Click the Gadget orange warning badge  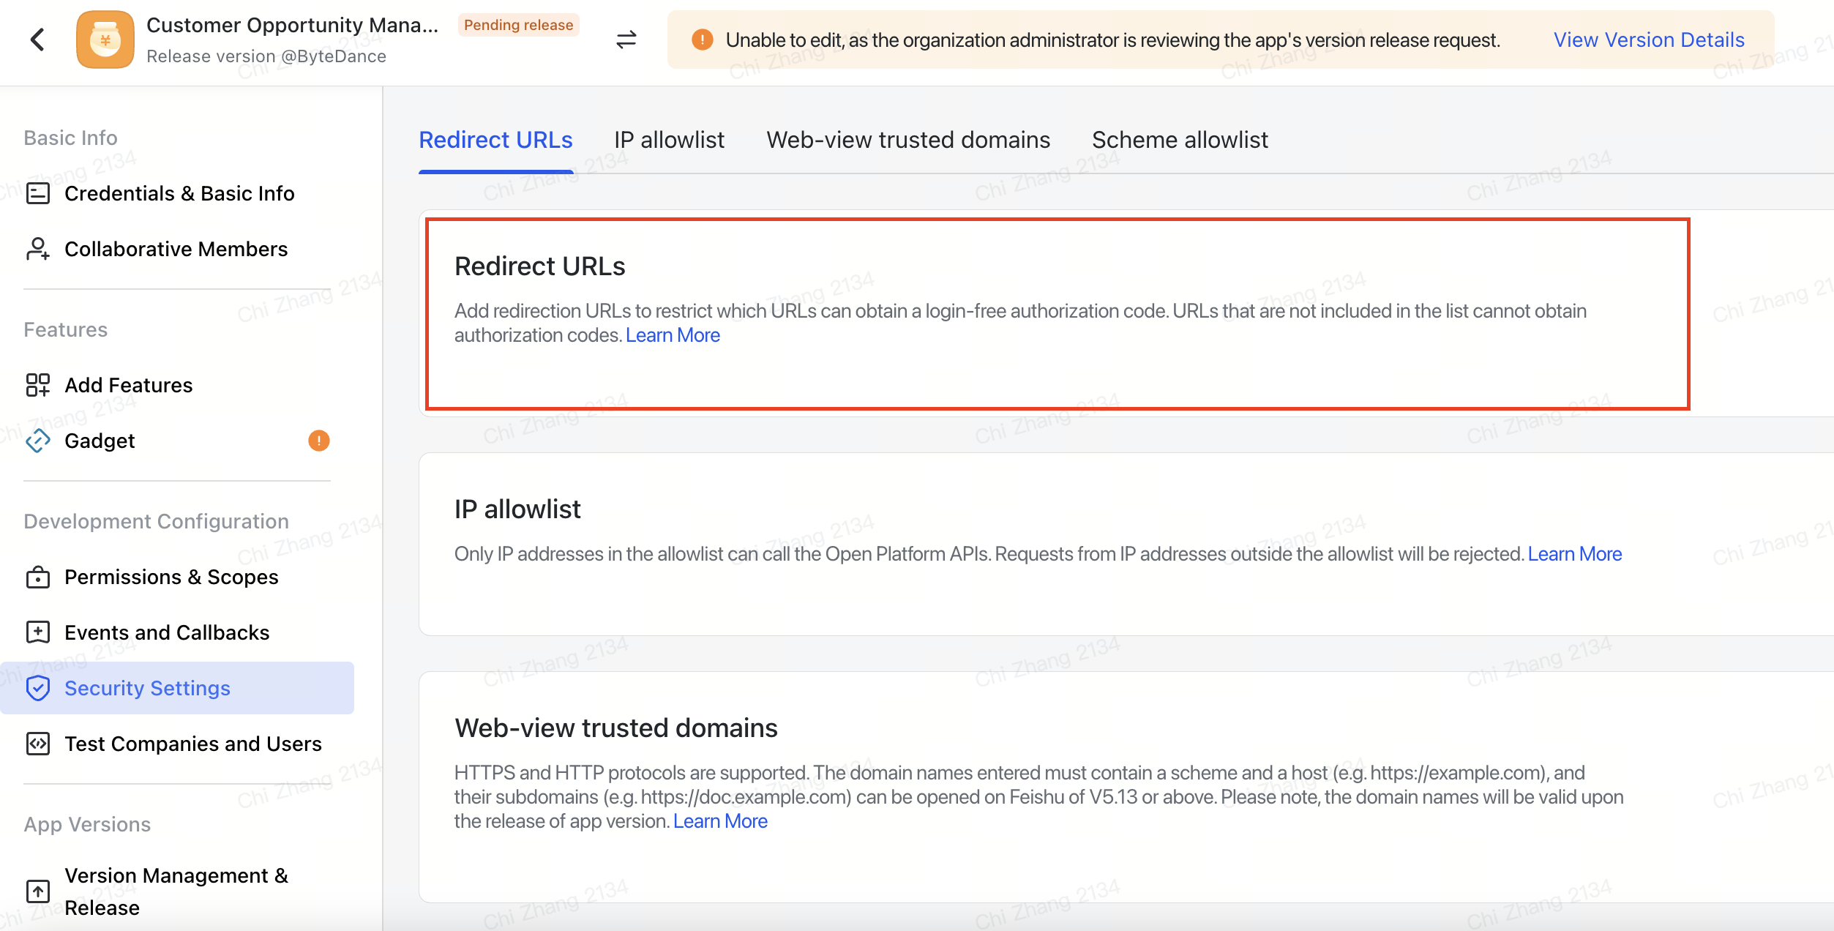[x=319, y=441]
